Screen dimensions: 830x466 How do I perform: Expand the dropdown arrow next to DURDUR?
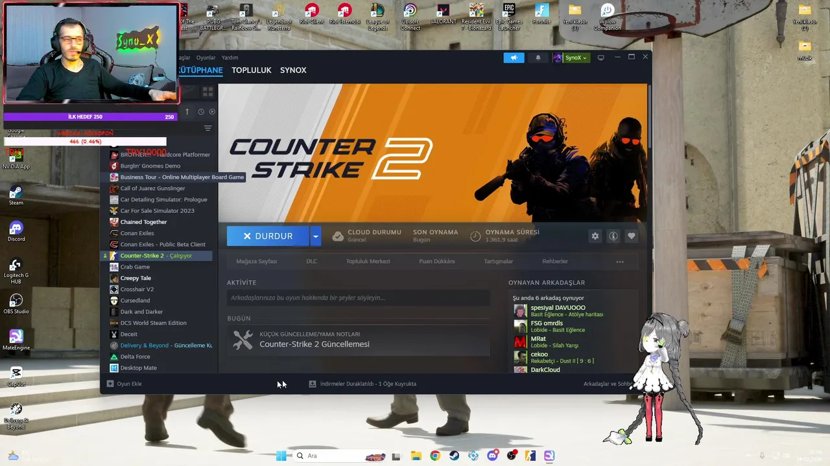[316, 236]
